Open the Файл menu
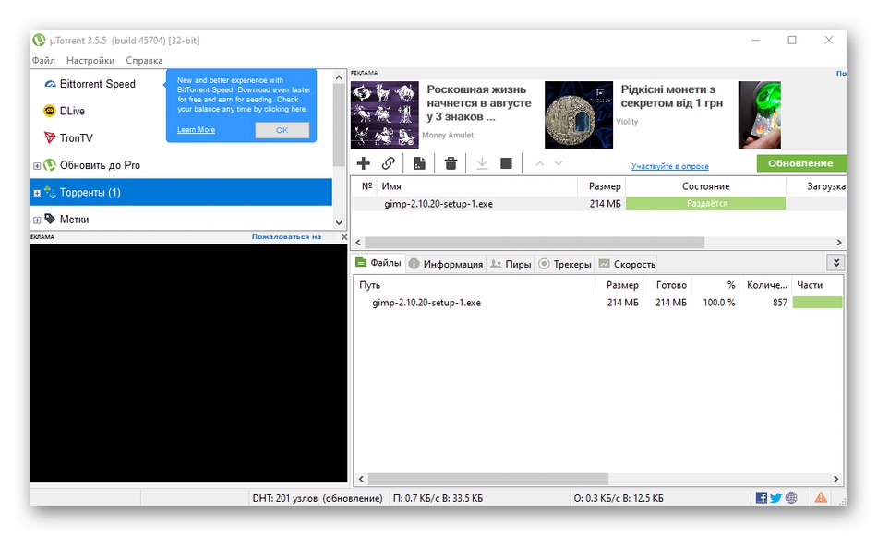The width and height of the screenshot is (877, 536). (x=43, y=60)
